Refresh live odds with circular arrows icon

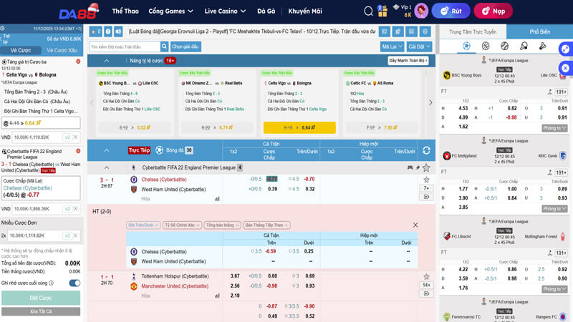coord(426,150)
